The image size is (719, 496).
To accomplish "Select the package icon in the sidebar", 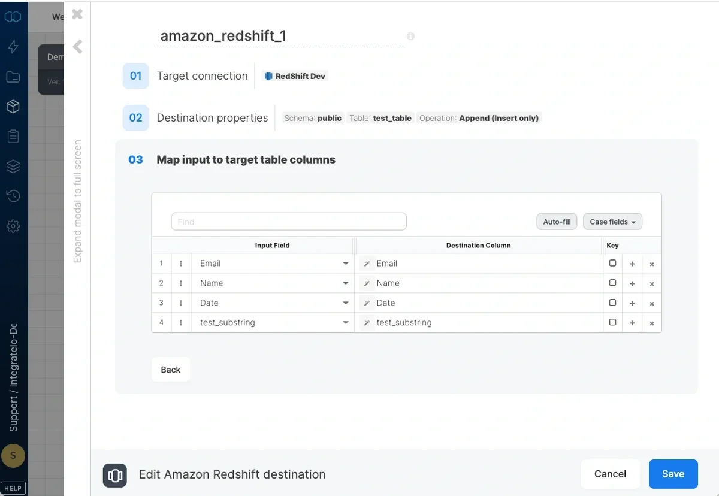I will coord(13,107).
